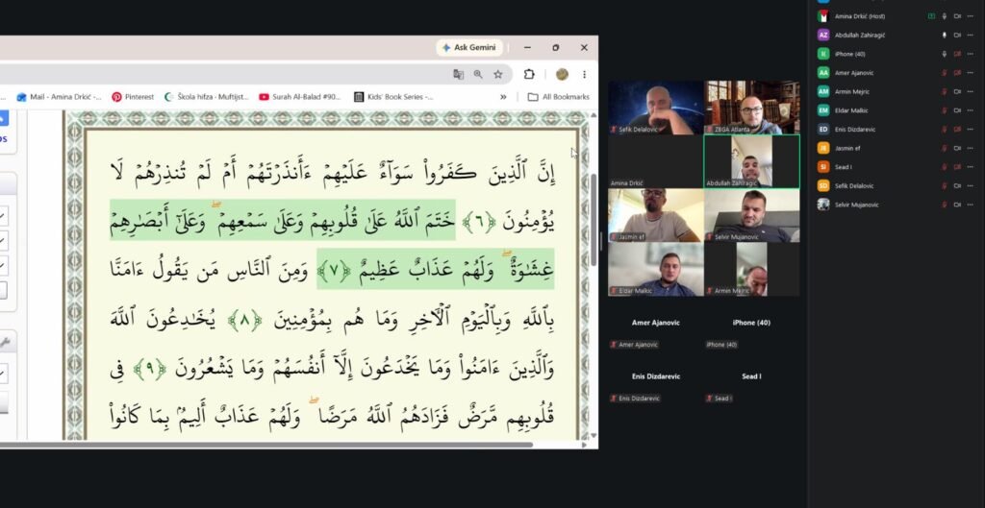Click iPhone (40) camera-off icon

point(957,54)
